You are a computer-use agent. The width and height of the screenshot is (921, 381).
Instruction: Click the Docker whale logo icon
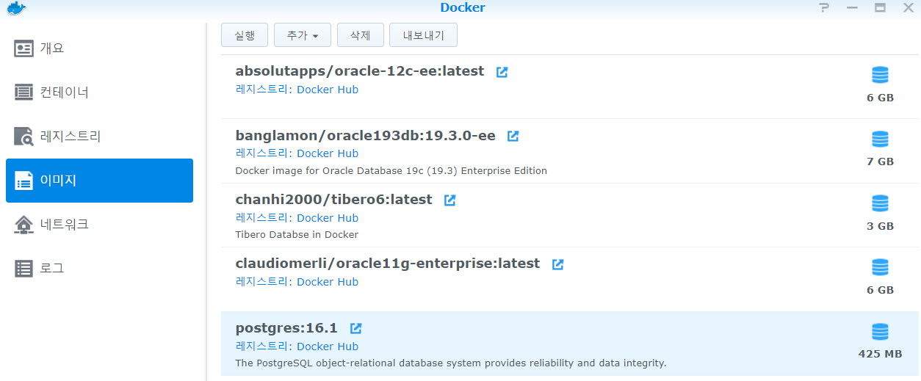[x=16, y=8]
